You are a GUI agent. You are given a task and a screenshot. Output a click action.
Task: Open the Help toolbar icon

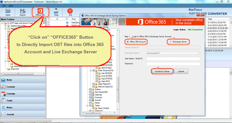click(x=56, y=12)
